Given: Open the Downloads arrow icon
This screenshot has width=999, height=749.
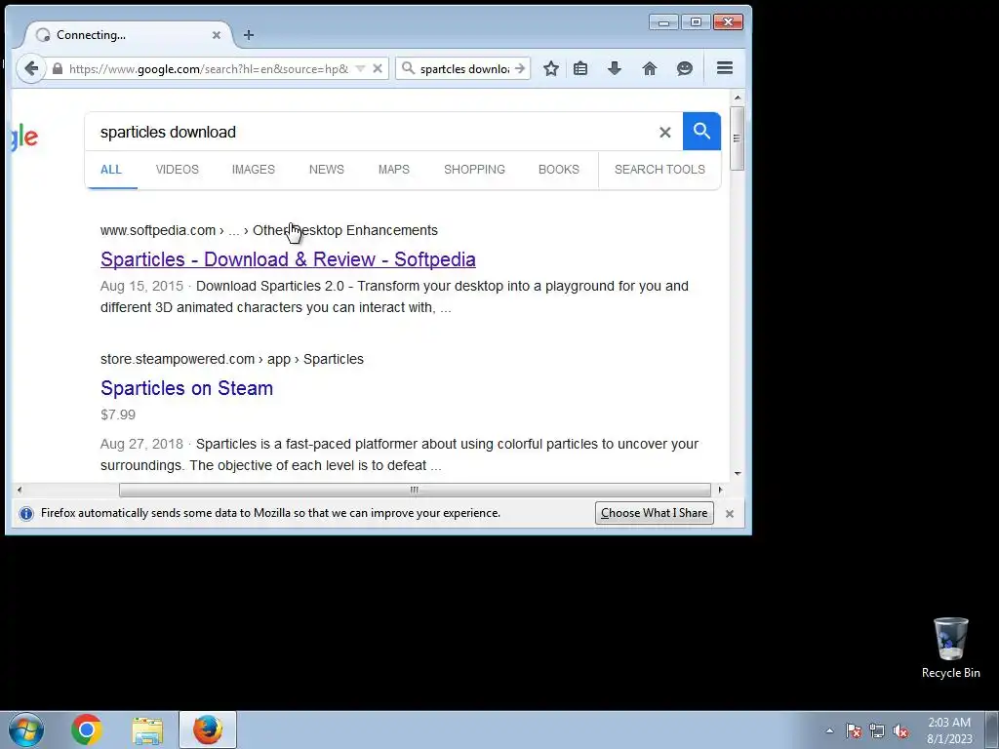Looking at the screenshot, I should click(615, 68).
